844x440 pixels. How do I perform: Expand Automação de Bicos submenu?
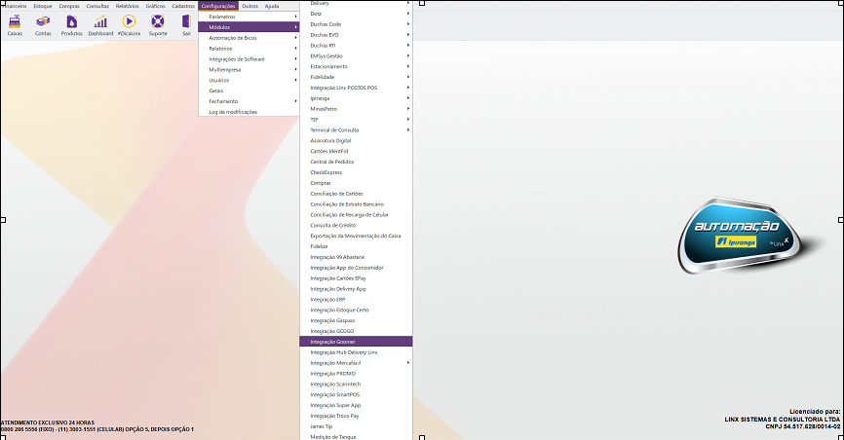tap(249, 38)
